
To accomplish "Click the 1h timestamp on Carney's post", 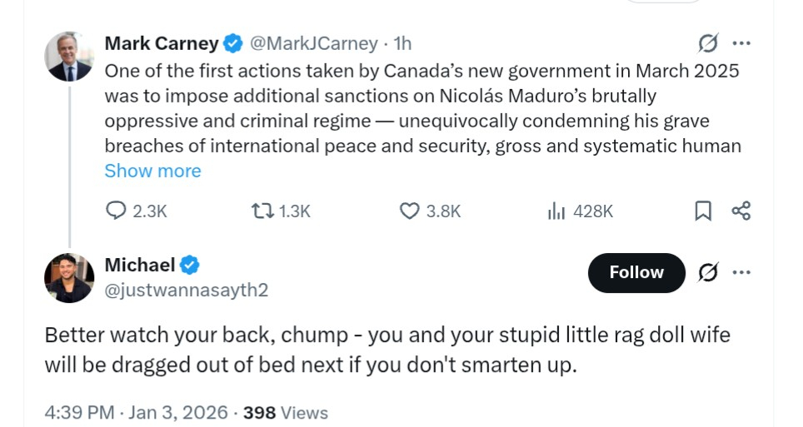I will (402, 43).
